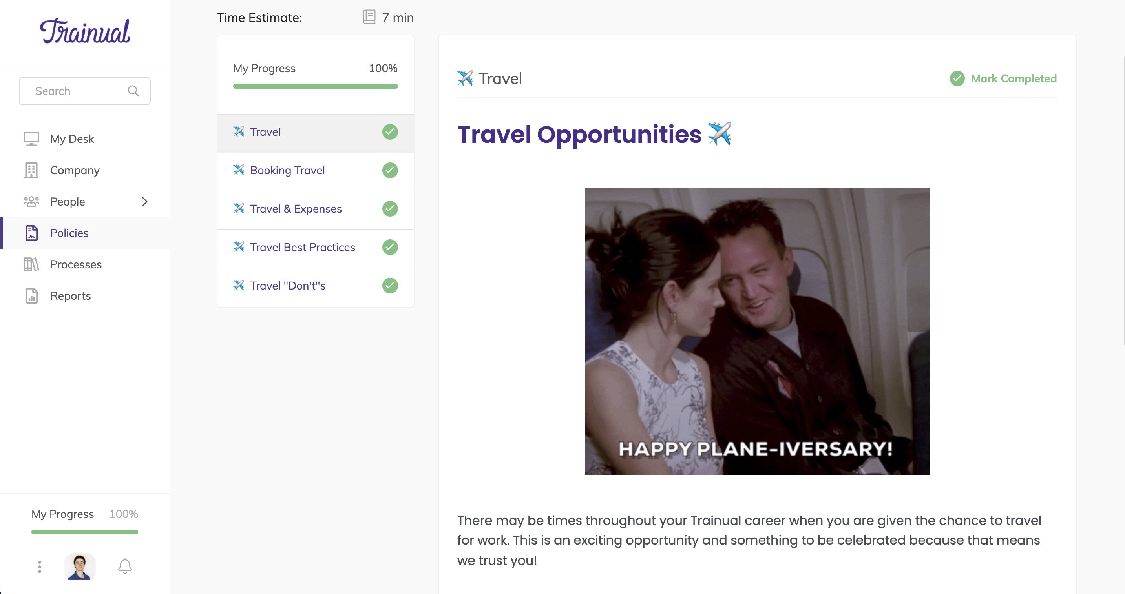Expand the People submenu chevron
Screen dimensions: 1125x594
144,201
